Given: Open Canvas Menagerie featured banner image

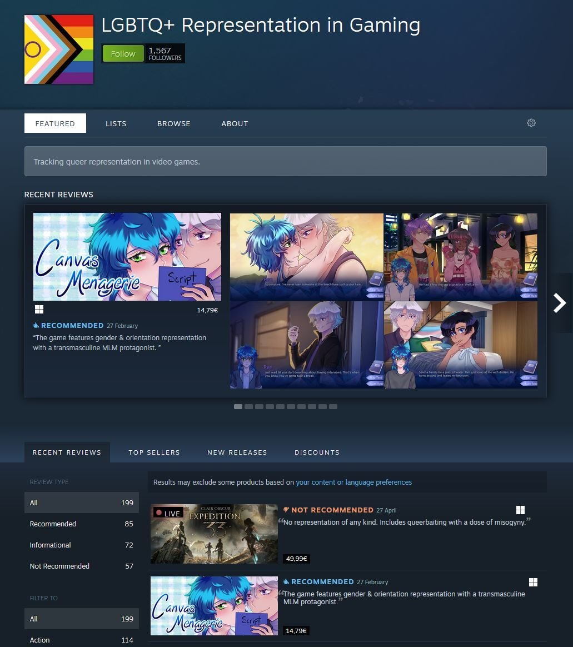Looking at the screenshot, I should pyautogui.click(x=127, y=257).
